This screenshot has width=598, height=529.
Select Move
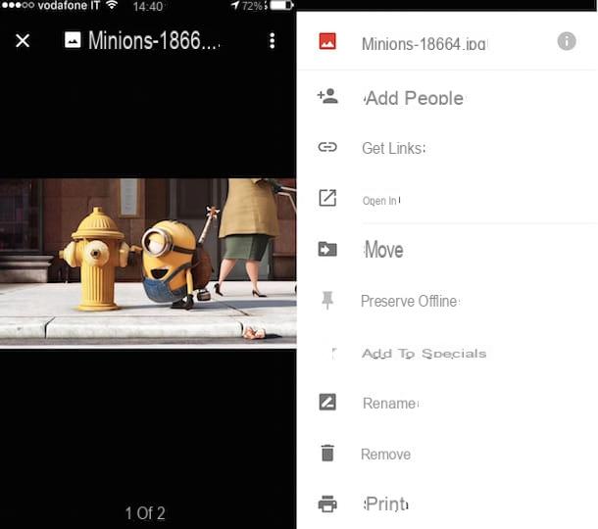[x=383, y=250]
